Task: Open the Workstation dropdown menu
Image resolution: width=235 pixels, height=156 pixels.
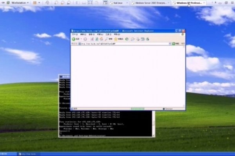Action: point(20,3)
